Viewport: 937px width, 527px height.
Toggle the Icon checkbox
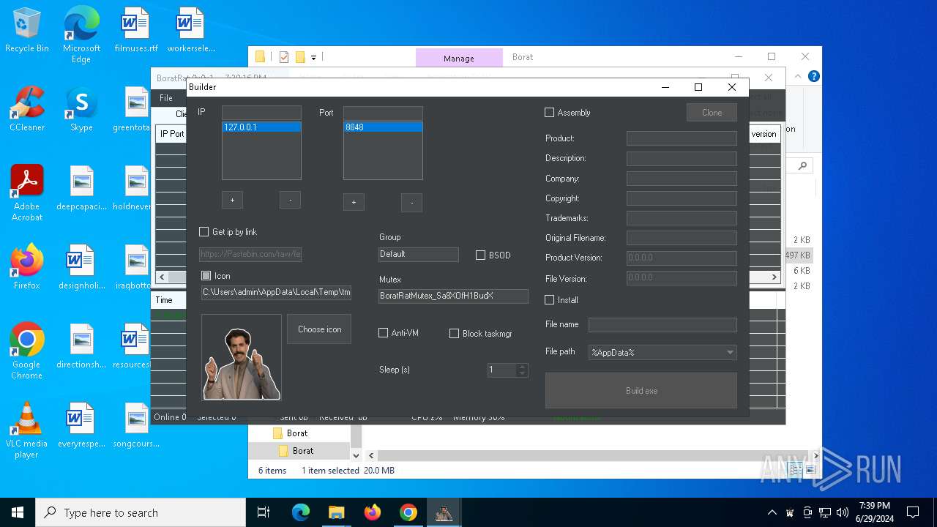tap(206, 276)
